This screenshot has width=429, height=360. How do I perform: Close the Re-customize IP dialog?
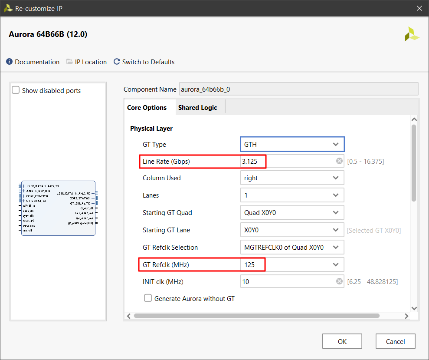tap(419, 8)
